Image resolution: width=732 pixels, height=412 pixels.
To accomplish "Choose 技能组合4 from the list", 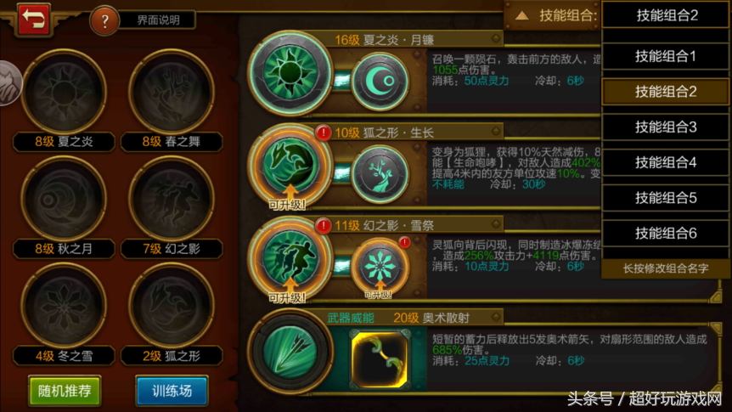I will coord(666,162).
